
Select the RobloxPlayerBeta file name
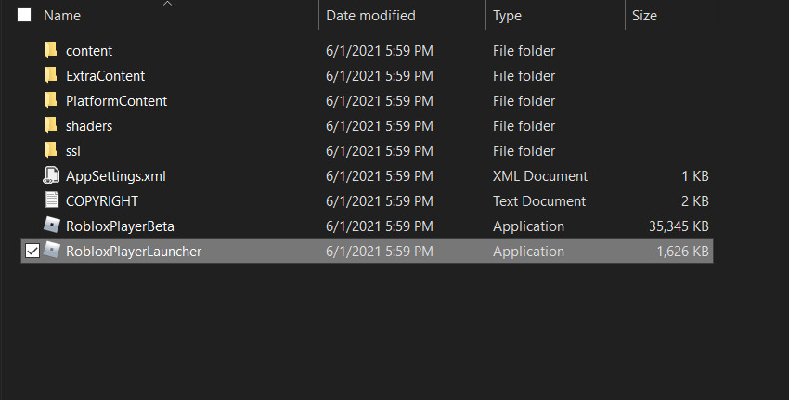(120, 226)
